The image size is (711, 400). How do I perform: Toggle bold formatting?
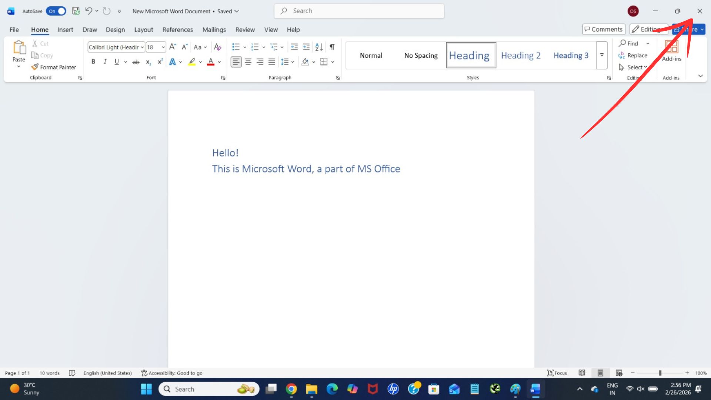[x=93, y=61]
